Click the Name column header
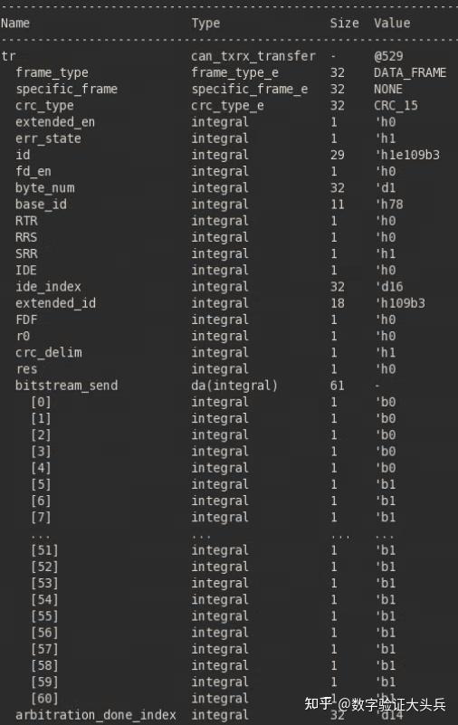This screenshot has width=458, height=725. coord(15,24)
